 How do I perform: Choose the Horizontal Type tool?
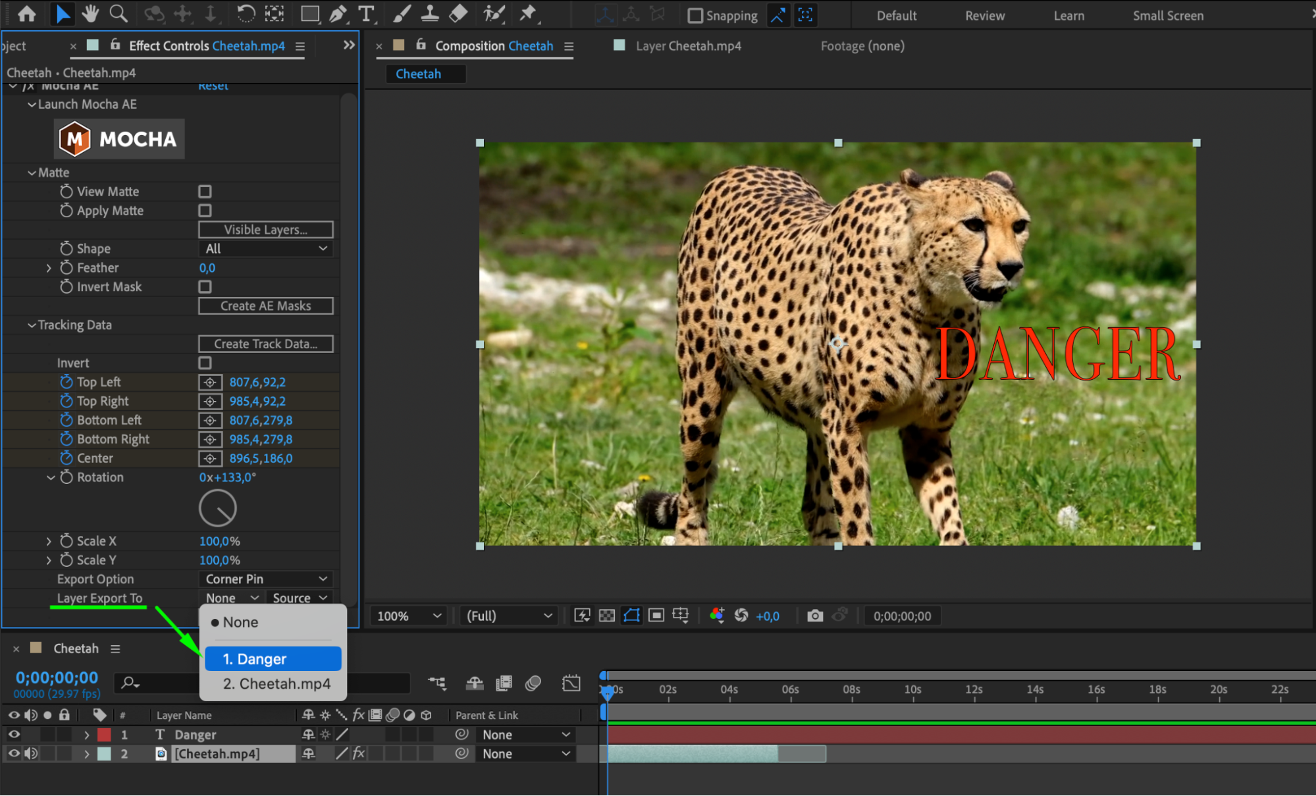(366, 14)
